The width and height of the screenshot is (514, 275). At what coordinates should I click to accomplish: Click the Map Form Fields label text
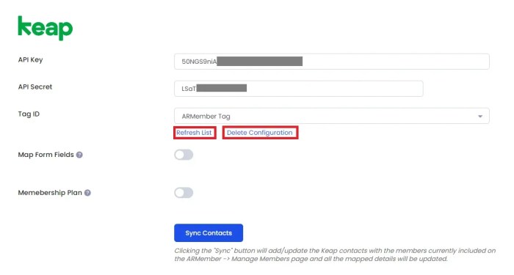click(46, 155)
